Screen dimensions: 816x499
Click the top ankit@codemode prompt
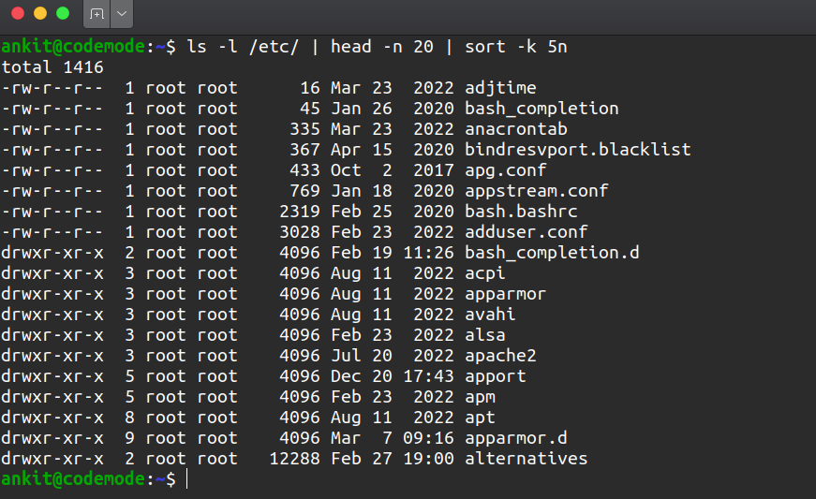point(73,47)
